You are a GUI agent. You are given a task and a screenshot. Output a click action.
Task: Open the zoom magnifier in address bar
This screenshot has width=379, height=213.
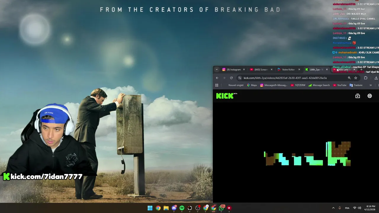349,78
